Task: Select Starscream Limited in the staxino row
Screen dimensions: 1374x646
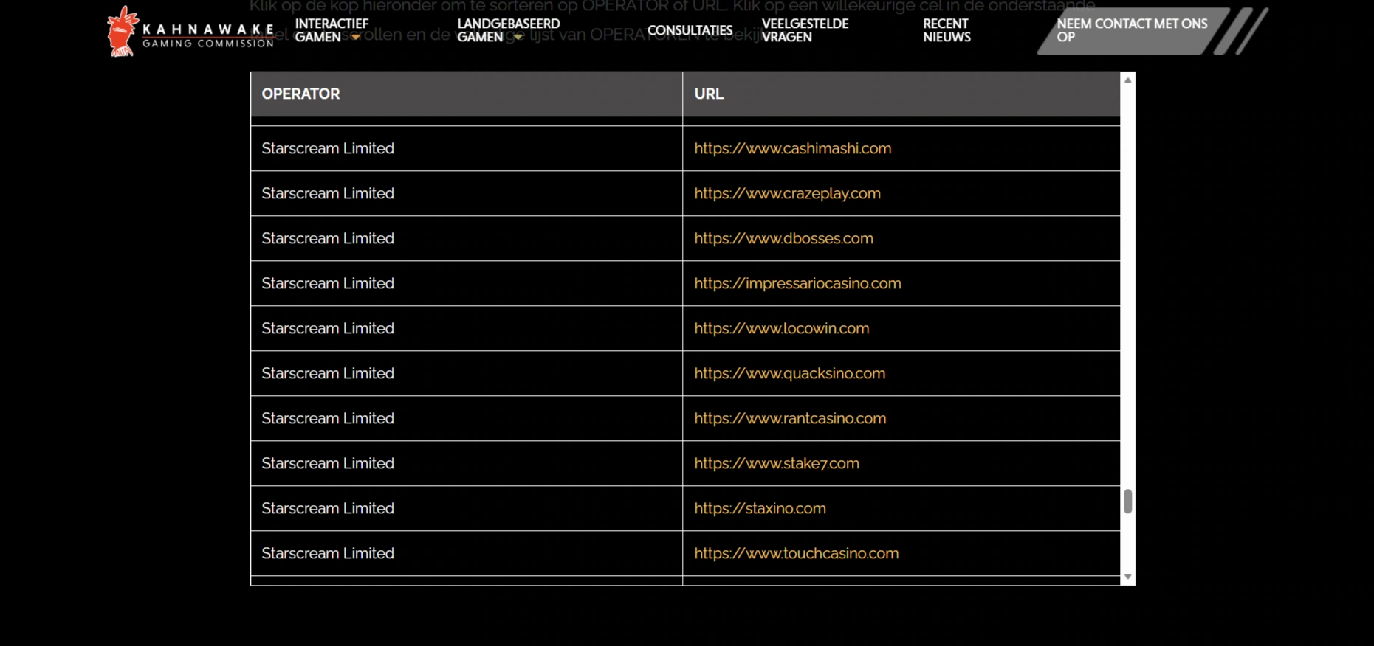Action: coord(328,508)
